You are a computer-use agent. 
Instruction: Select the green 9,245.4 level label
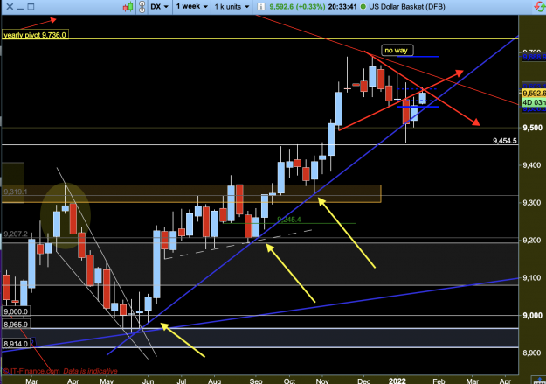click(289, 220)
